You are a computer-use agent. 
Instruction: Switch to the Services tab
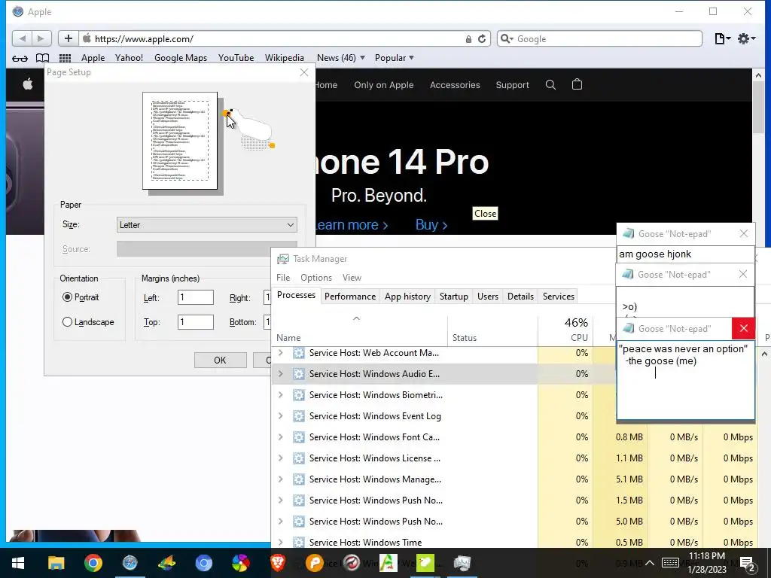[x=559, y=297]
